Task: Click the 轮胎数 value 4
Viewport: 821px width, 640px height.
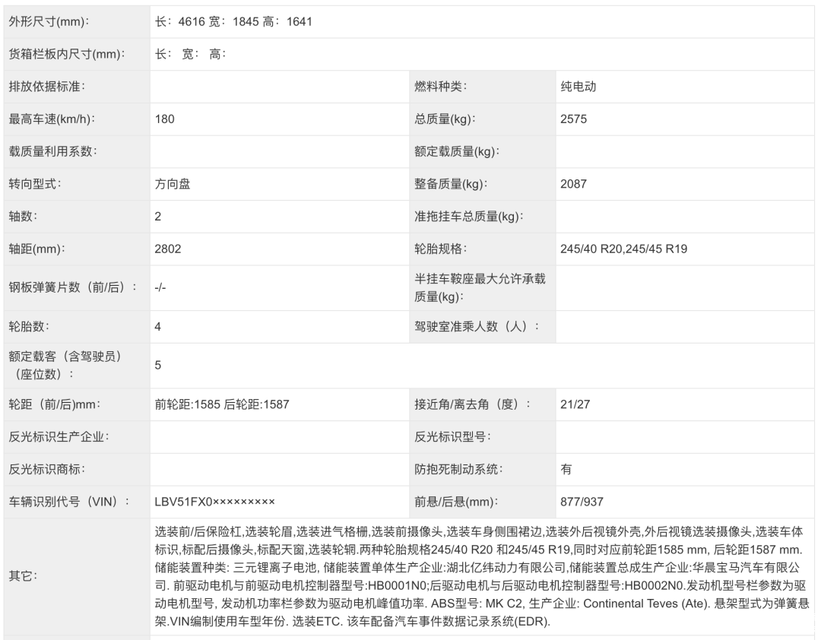Action: (158, 327)
